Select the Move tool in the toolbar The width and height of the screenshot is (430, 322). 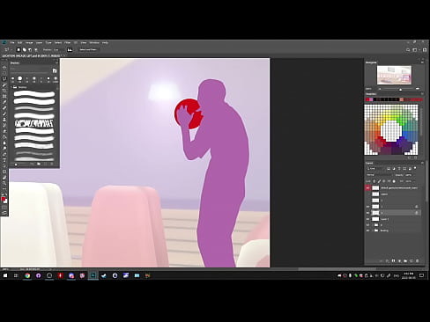click(x=4, y=68)
